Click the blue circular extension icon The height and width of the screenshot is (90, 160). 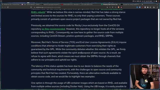(137, 7)
